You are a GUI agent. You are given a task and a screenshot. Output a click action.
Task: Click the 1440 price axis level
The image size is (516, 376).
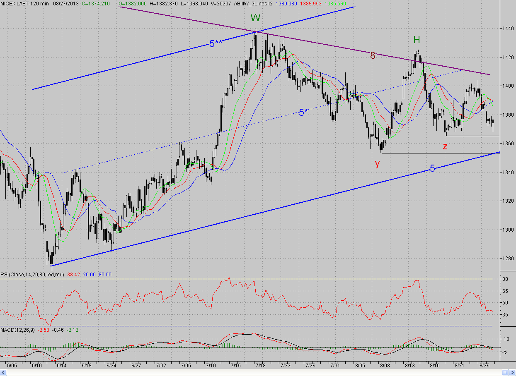click(509, 29)
